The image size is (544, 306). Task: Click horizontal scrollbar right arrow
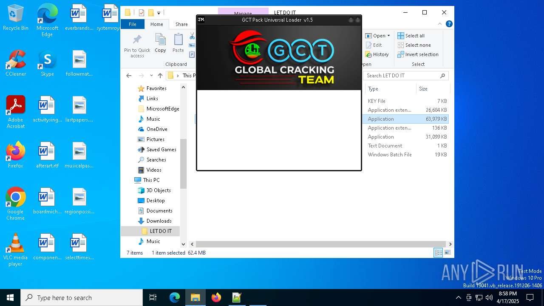[450, 244]
